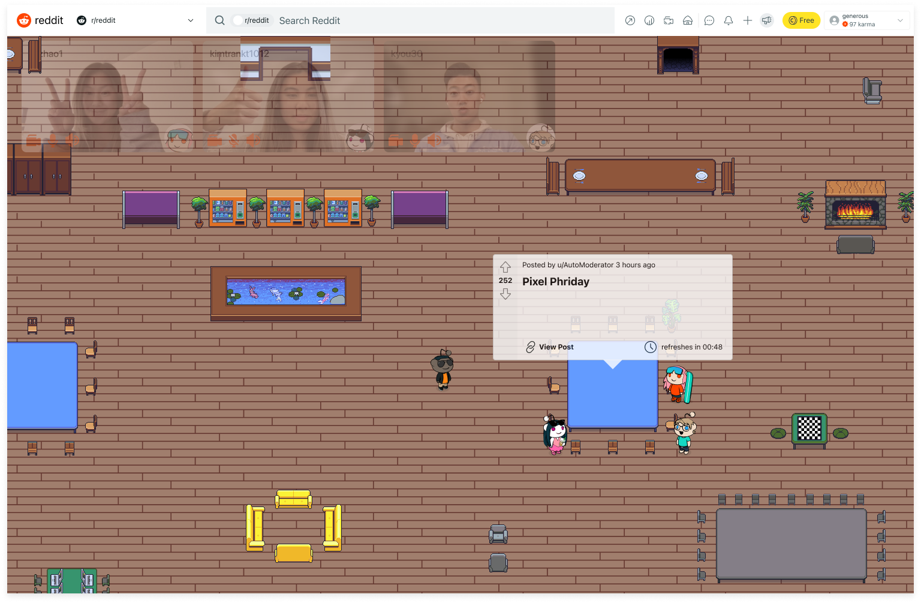Upvote the Pixel Phriday post
Screen dimensions: 921x603
(505, 267)
